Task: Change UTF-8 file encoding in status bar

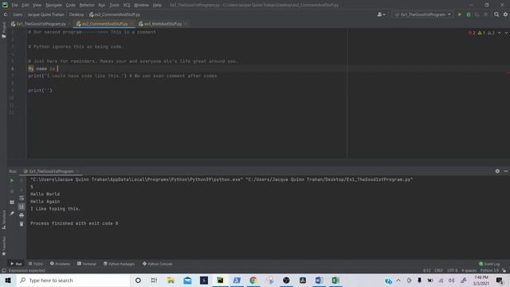Action: [453, 271]
